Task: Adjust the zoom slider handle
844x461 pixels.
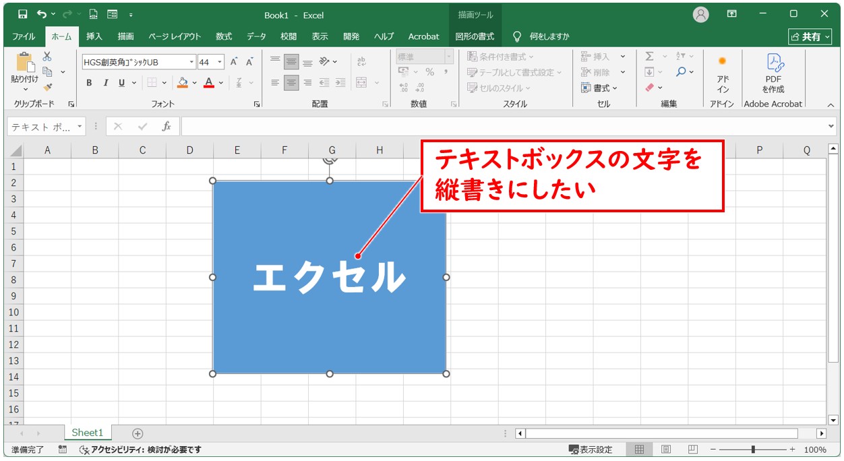Action: click(x=753, y=450)
